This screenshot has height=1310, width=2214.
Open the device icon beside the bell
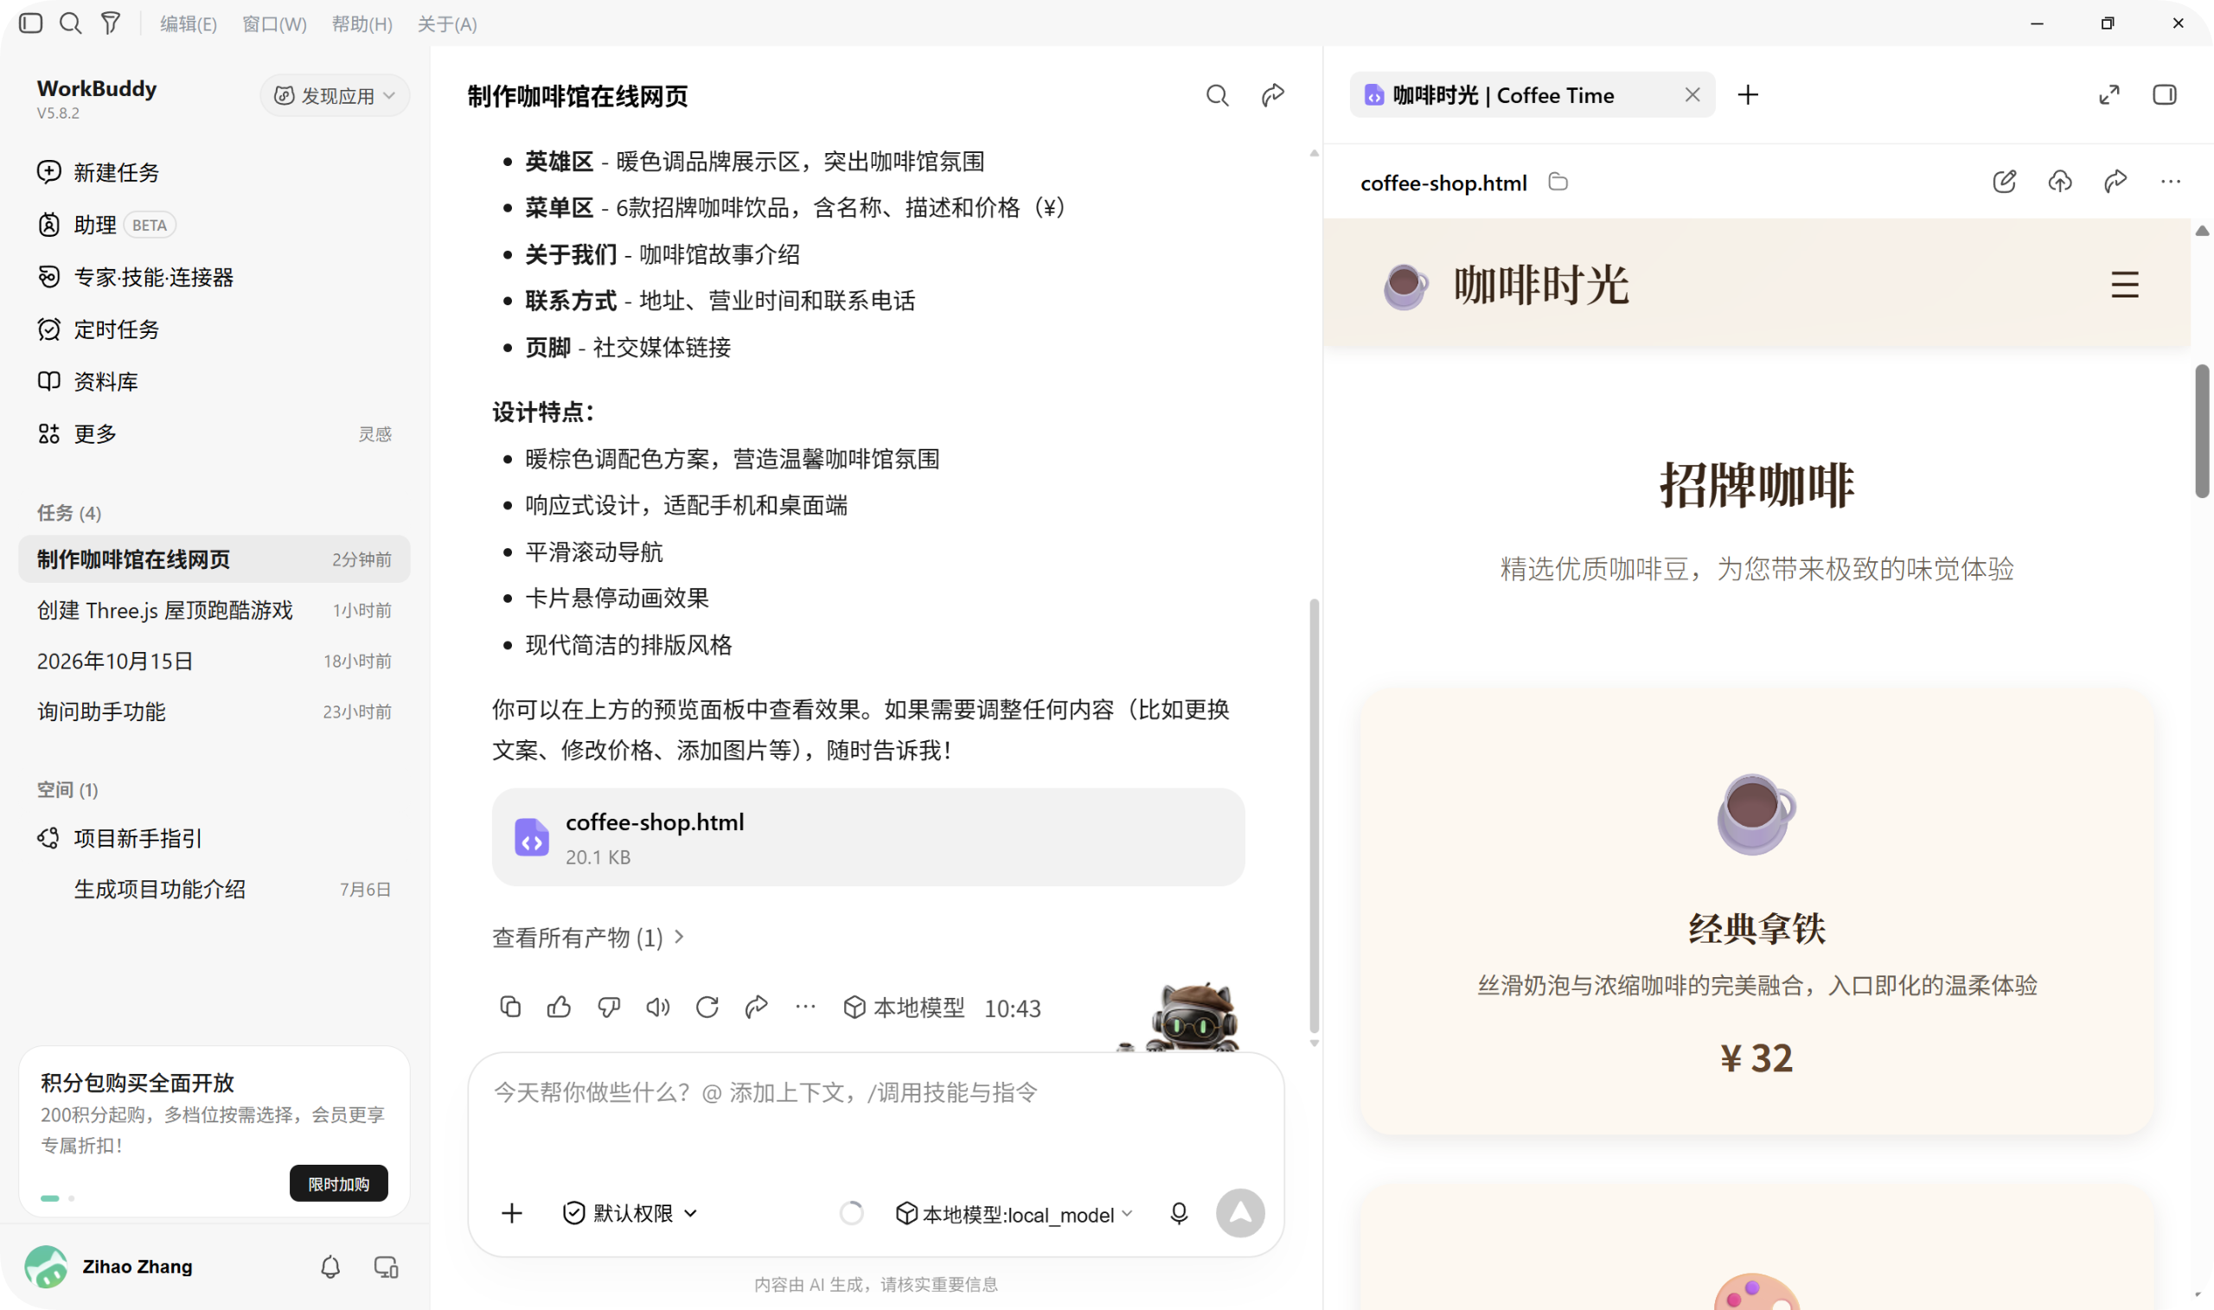click(x=386, y=1267)
